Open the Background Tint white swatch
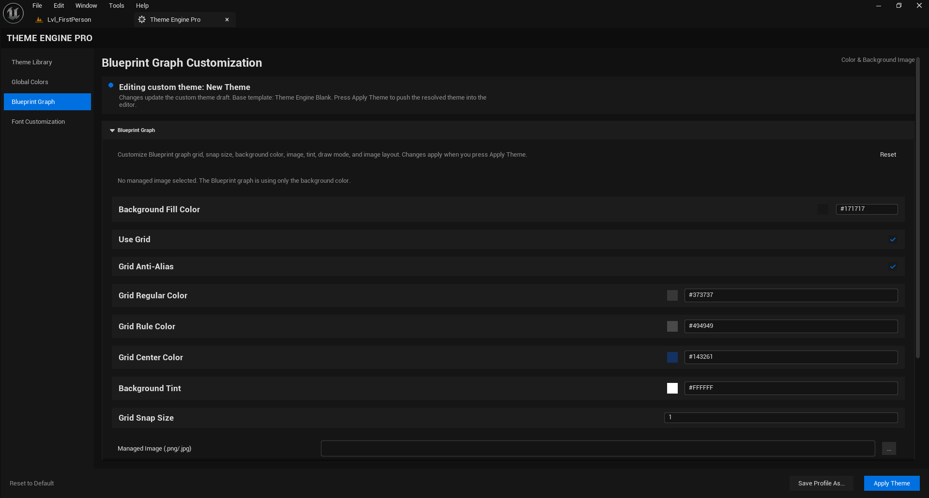Viewport: 929px width, 498px height. (x=672, y=388)
